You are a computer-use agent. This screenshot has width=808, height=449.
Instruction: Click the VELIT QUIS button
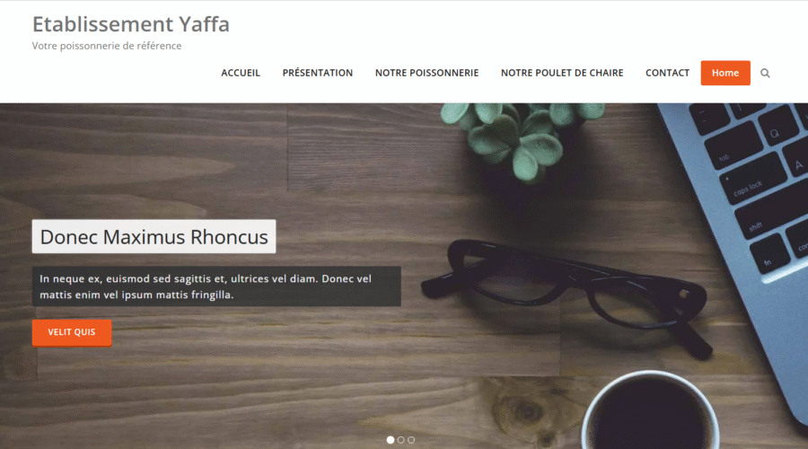coord(72,332)
